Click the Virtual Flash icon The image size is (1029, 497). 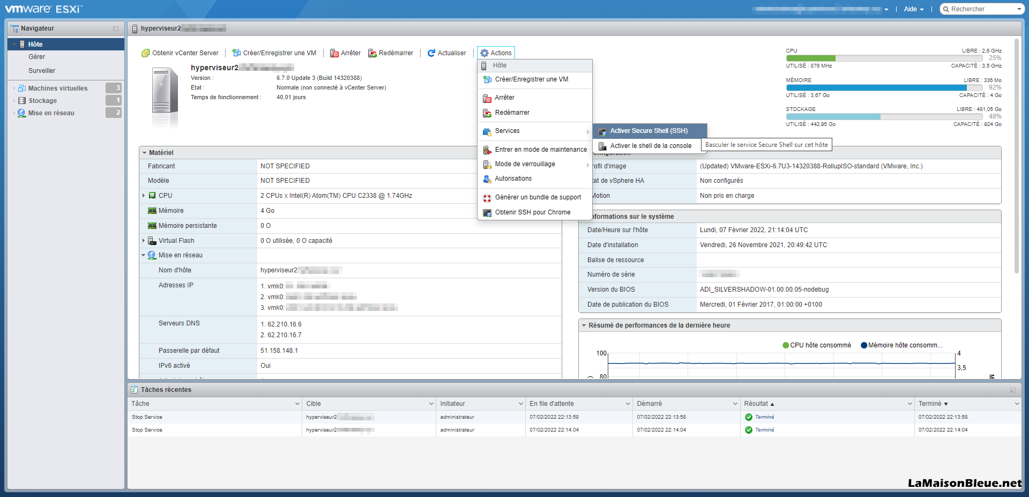(152, 241)
